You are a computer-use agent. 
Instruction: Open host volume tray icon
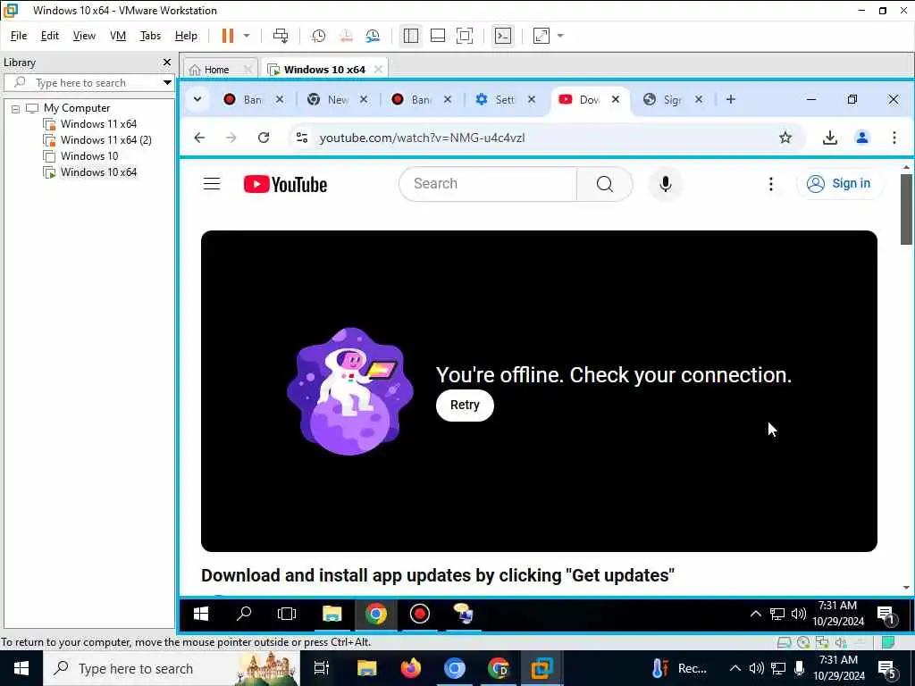point(756,668)
